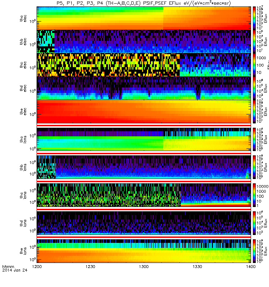269x287 pixels.
Task: Click the 1300 time axis label
Action: pos(144,267)
